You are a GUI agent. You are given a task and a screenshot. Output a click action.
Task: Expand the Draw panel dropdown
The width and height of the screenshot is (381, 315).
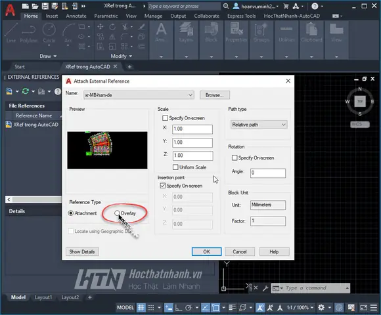point(48,56)
